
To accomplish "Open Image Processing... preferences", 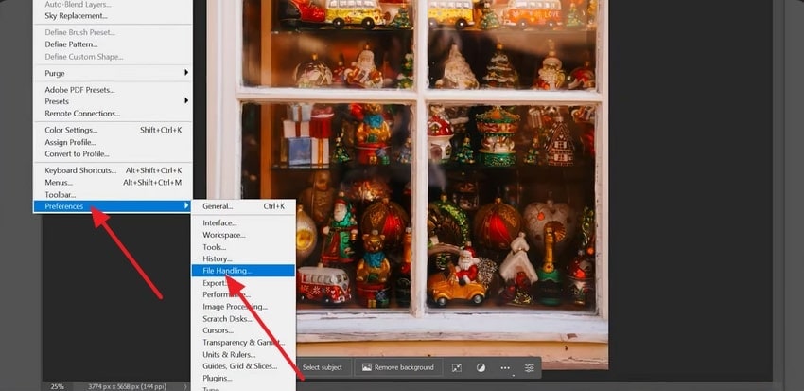I will [243, 307].
